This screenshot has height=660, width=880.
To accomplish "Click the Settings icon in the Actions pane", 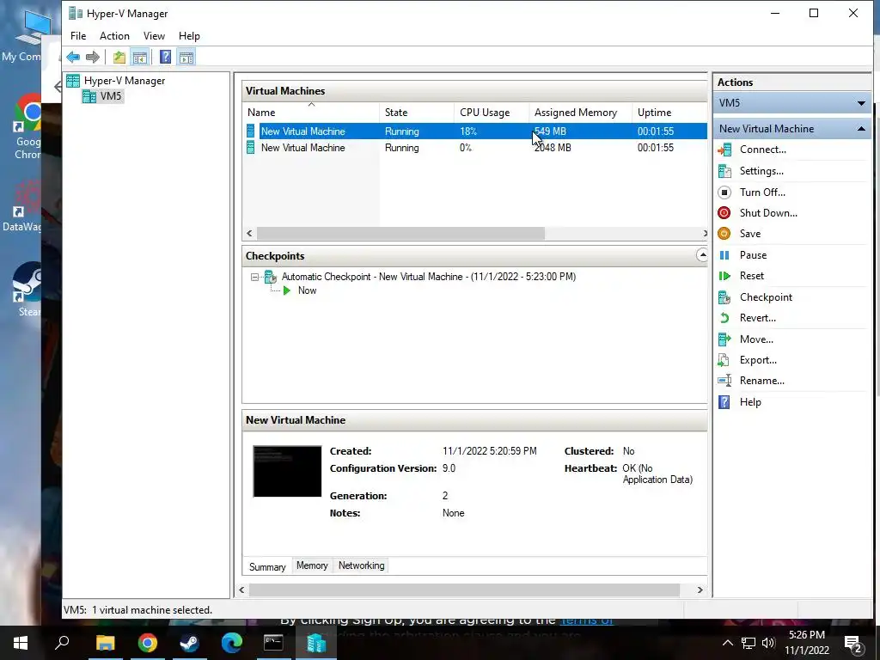I will 724,171.
